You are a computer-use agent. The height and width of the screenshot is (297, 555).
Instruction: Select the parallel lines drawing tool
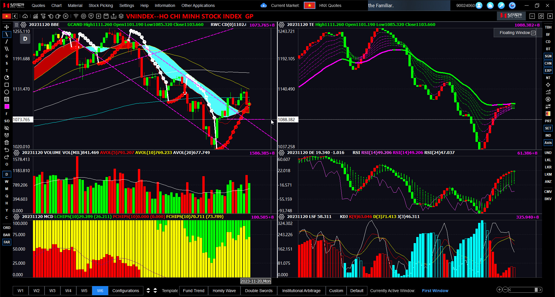coord(7,49)
